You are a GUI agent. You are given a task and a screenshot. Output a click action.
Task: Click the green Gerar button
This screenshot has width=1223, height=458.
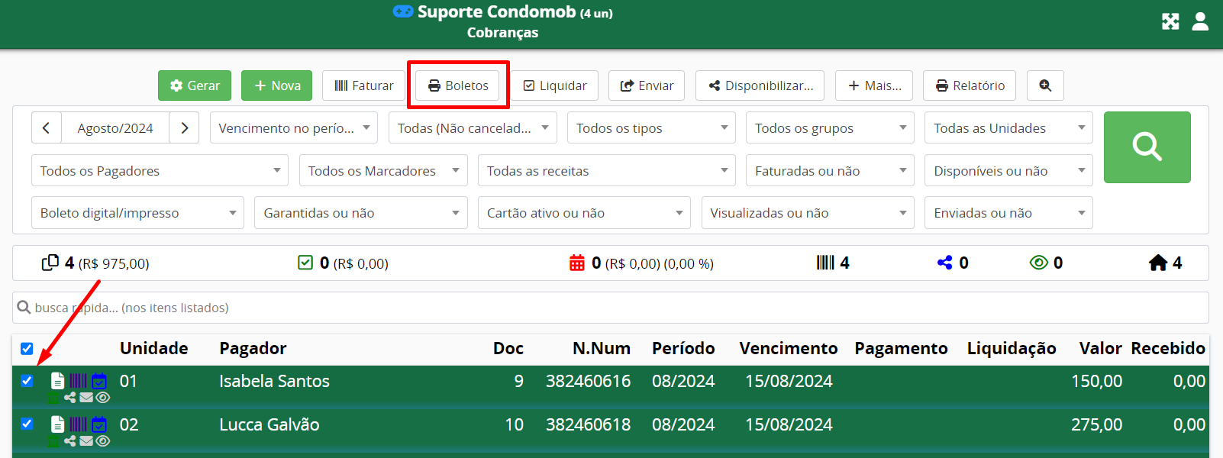[x=195, y=85]
